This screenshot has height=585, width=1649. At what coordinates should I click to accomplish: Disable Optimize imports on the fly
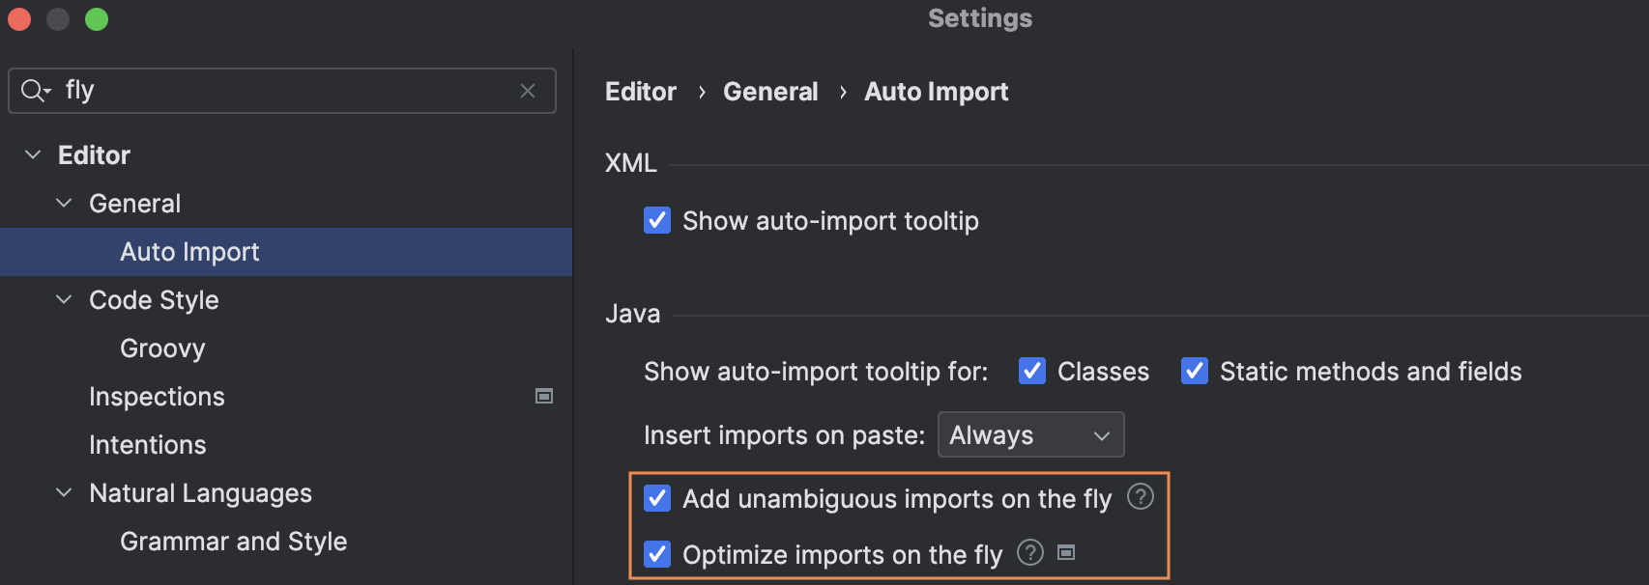pyautogui.click(x=657, y=555)
